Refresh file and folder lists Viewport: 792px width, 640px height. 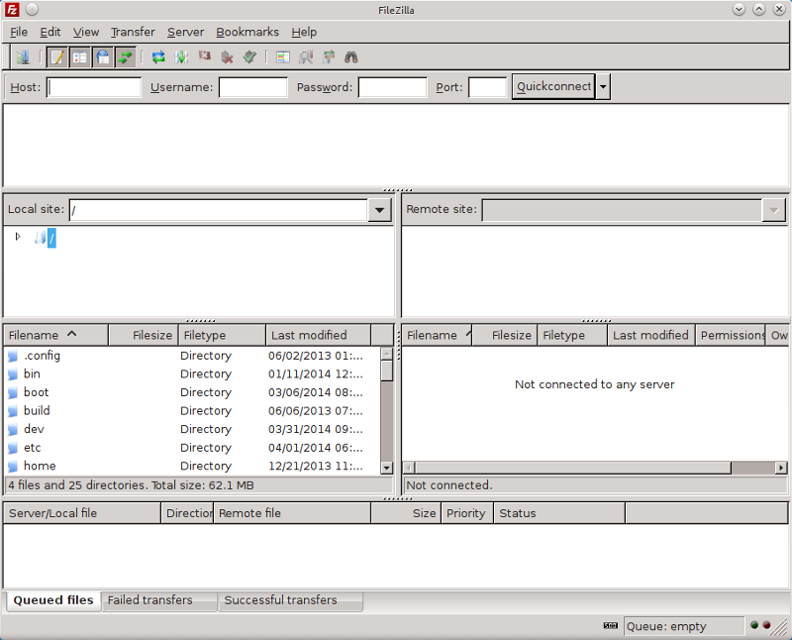coord(158,57)
